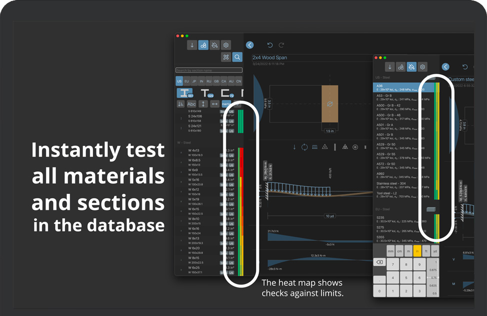Viewport: 487px width, 316px height.
Task: Select the IN region filter
Action: pyautogui.click(x=202, y=81)
